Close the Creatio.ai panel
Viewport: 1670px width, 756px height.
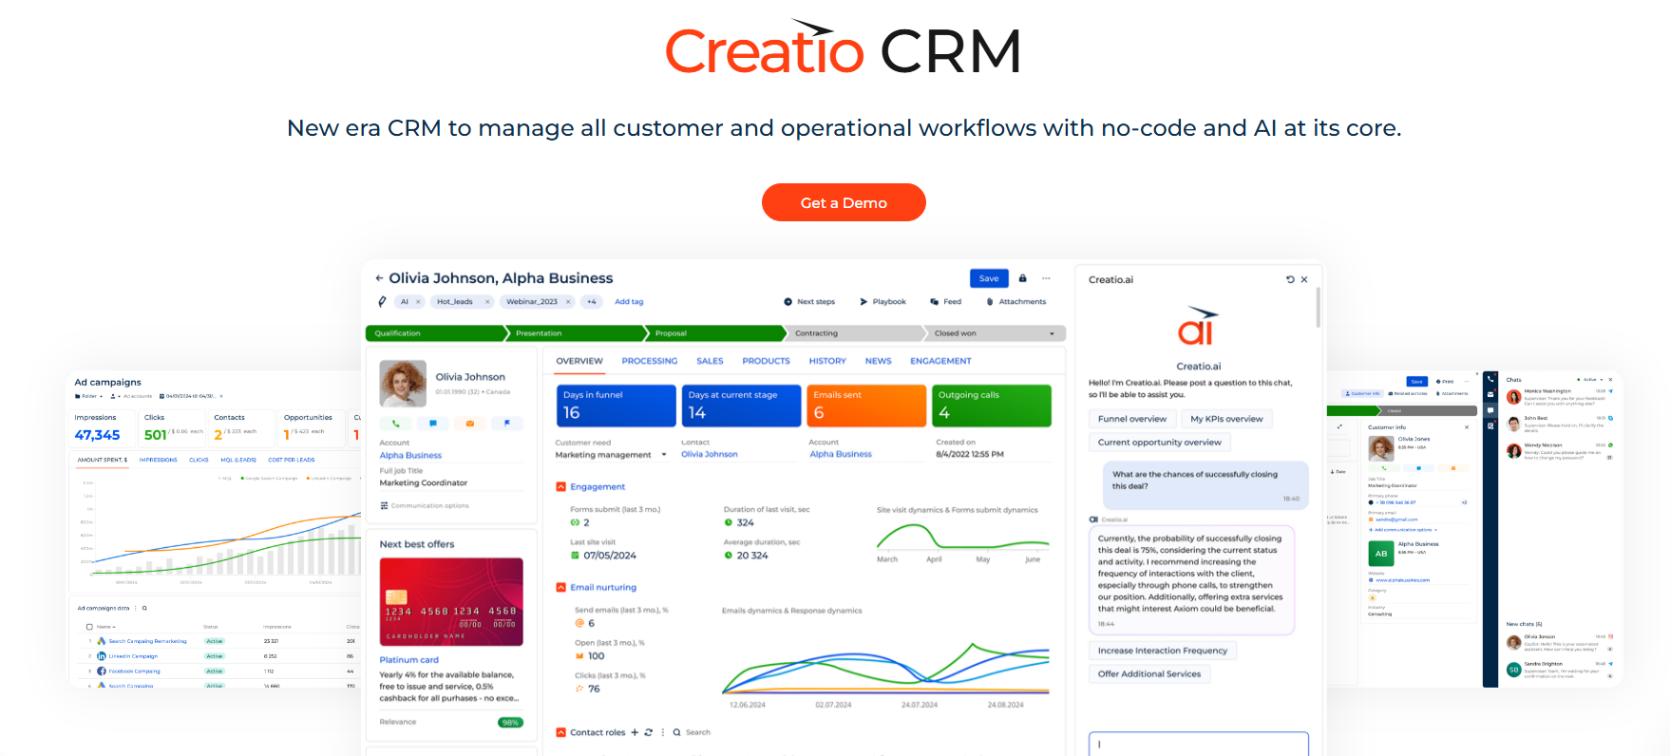pyautogui.click(x=1304, y=279)
